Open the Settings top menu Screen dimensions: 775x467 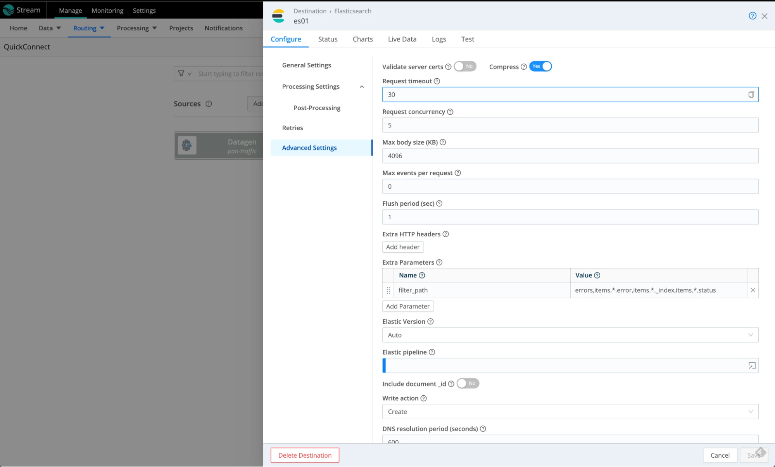click(x=144, y=10)
